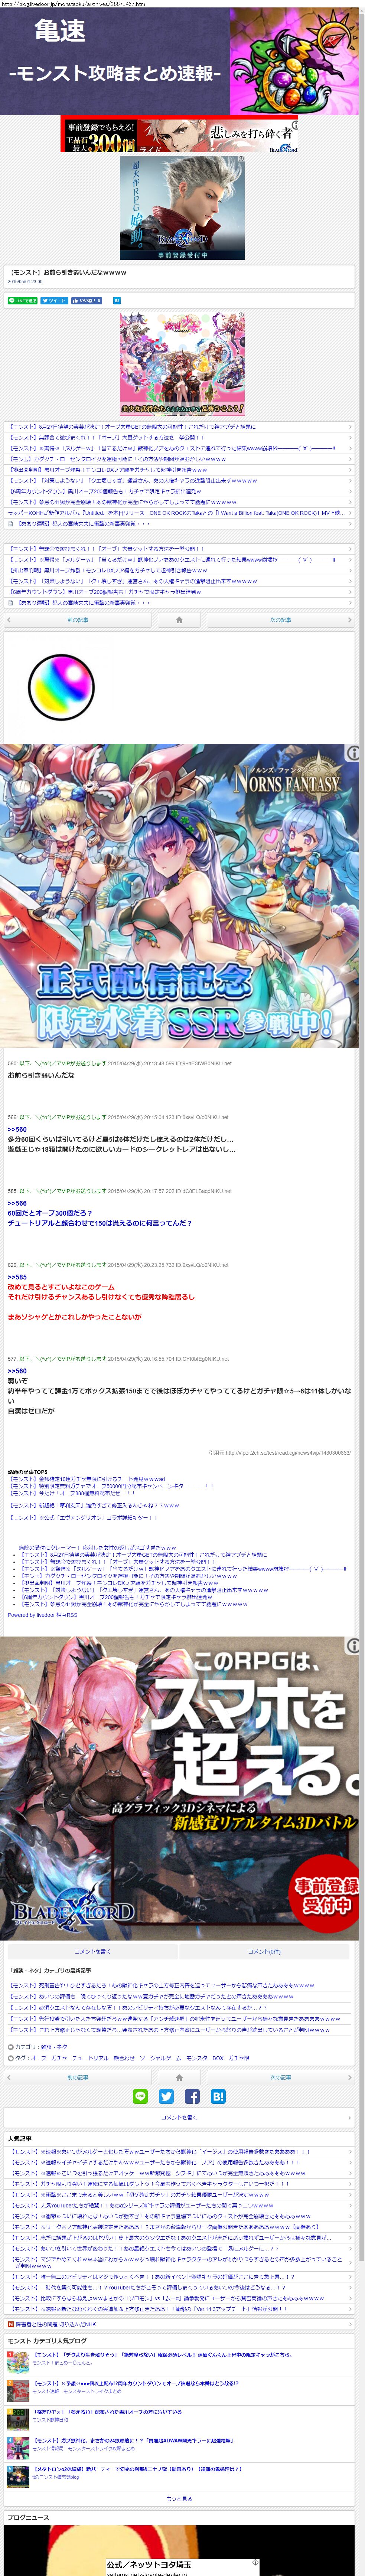The height and width of the screenshot is (2576, 365).
Task: Click the コメントを書く bar below share icons
Action: pyautogui.click(x=179, y=2117)
